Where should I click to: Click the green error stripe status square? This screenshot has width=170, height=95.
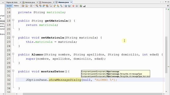(x=168, y=9)
